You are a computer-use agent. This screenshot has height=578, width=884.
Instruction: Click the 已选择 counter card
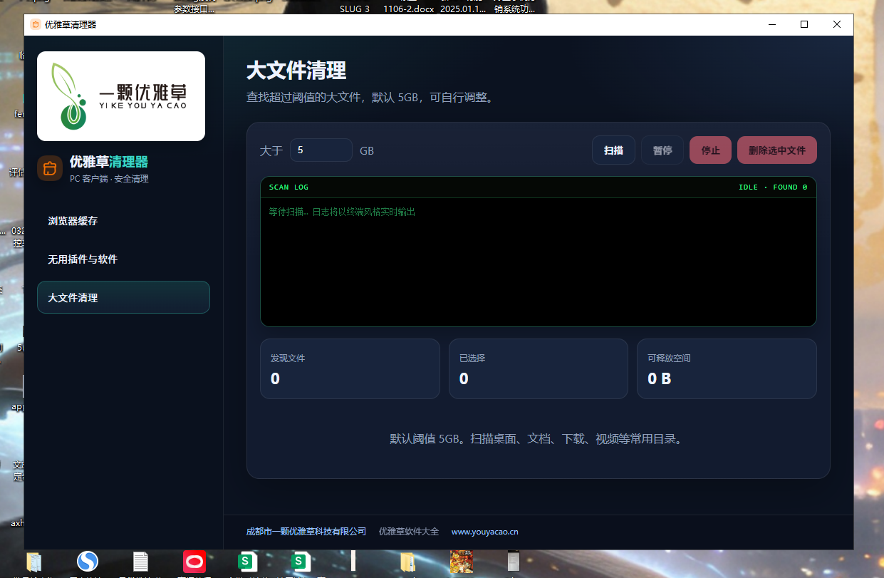[539, 368]
